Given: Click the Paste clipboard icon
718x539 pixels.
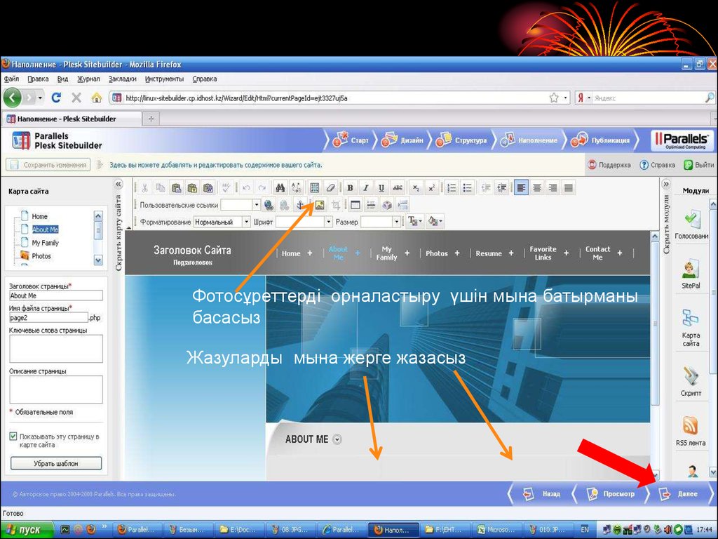Looking at the screenshot, I should tap(176, 188).
